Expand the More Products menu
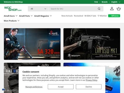 point(11,21)
